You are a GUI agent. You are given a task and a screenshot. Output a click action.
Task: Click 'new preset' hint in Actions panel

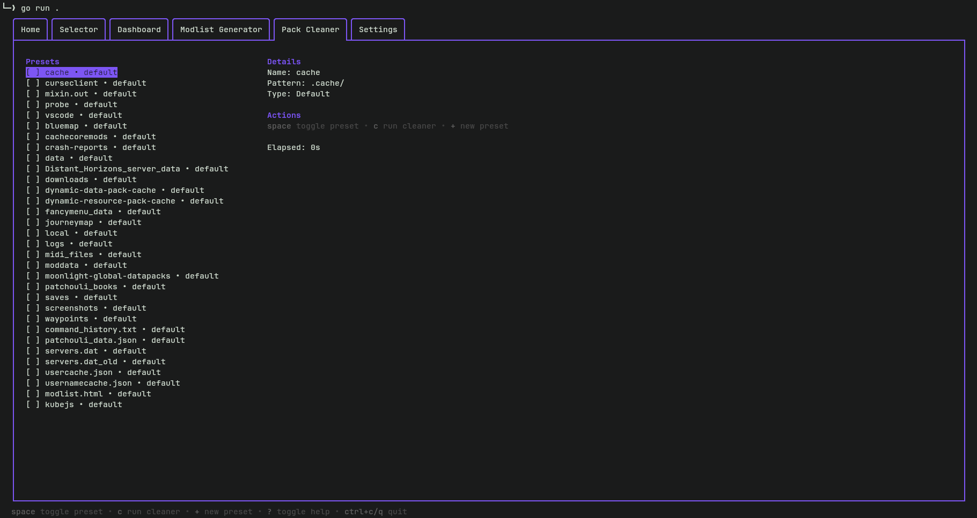pyautogui.click(x=484, y=126)
